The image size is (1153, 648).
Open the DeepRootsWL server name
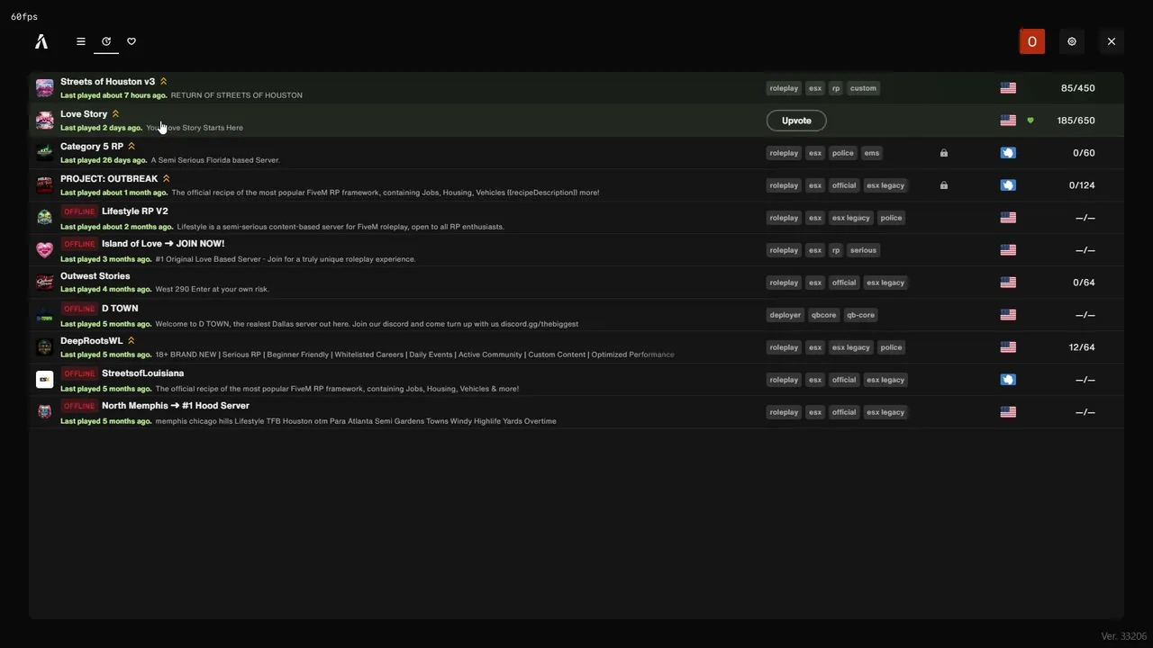click(92, 341)
